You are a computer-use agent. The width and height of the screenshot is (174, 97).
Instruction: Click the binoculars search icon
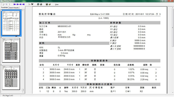(x=32, y=4)
